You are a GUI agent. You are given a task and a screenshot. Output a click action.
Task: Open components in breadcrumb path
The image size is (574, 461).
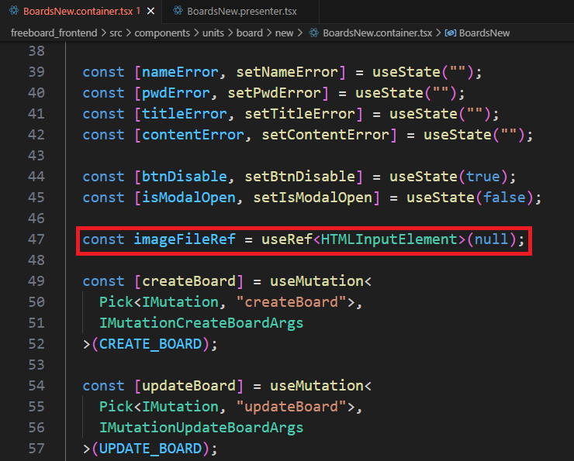click(x=162, y=33)
